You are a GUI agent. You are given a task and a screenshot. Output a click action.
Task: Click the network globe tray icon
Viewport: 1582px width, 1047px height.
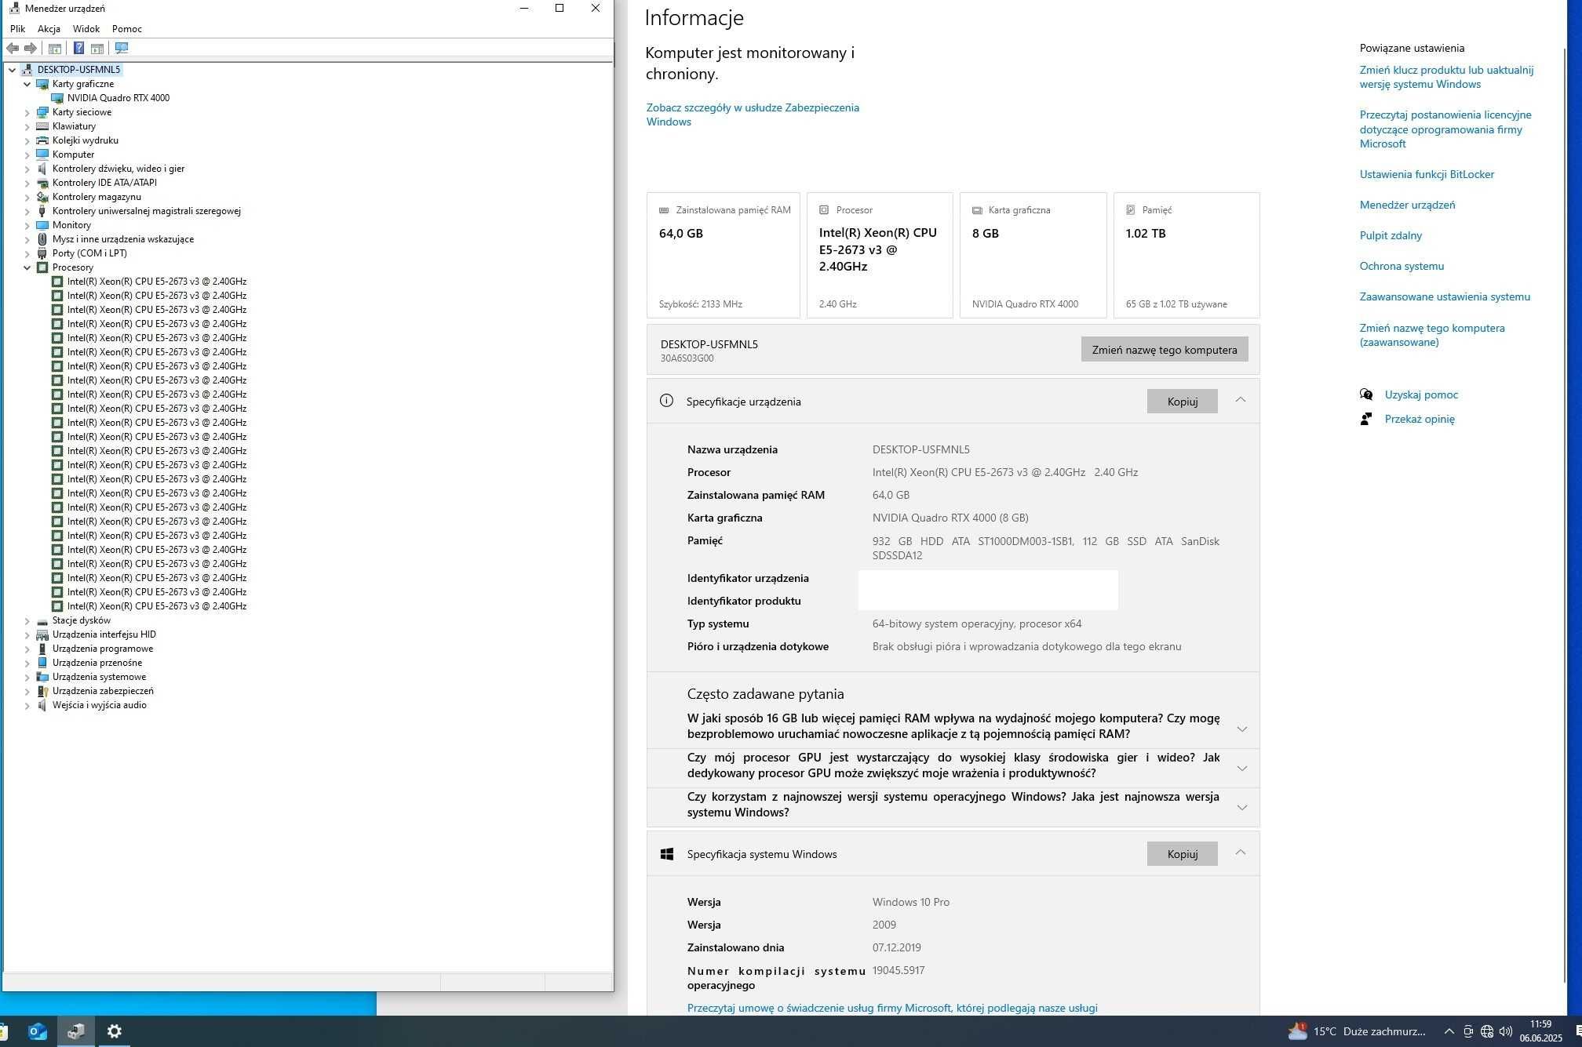[1486, 1031]
